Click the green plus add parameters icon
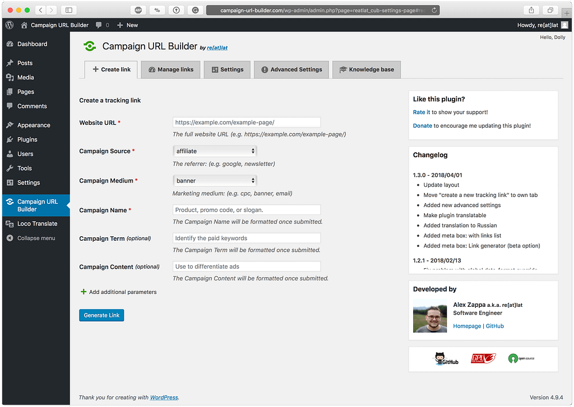 point(84,292)
